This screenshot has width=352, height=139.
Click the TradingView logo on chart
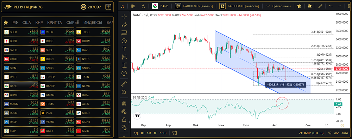137,116
